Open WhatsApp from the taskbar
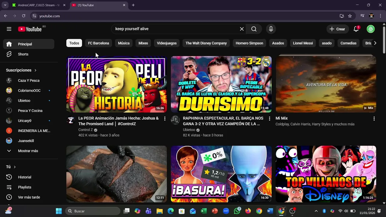 [x=237, y=211]
